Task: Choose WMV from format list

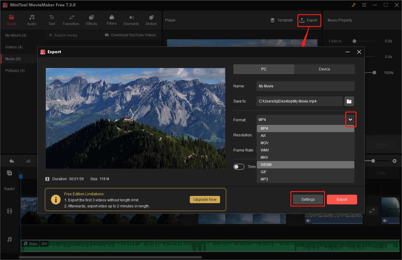Action: click(x=306, y=150)
